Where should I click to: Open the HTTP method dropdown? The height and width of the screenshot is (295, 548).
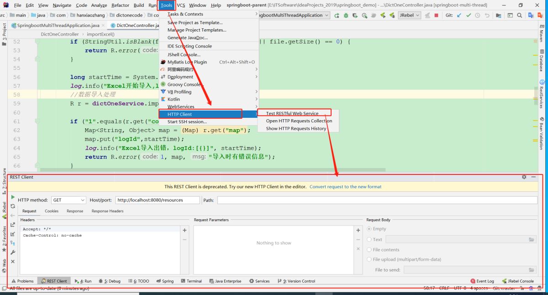(68, 200)
